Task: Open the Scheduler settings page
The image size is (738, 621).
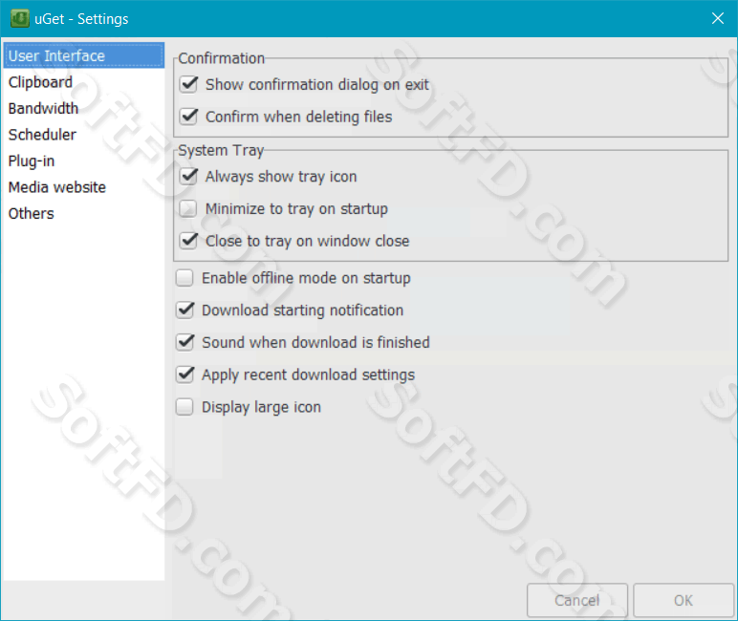Action: click(84, 135)
